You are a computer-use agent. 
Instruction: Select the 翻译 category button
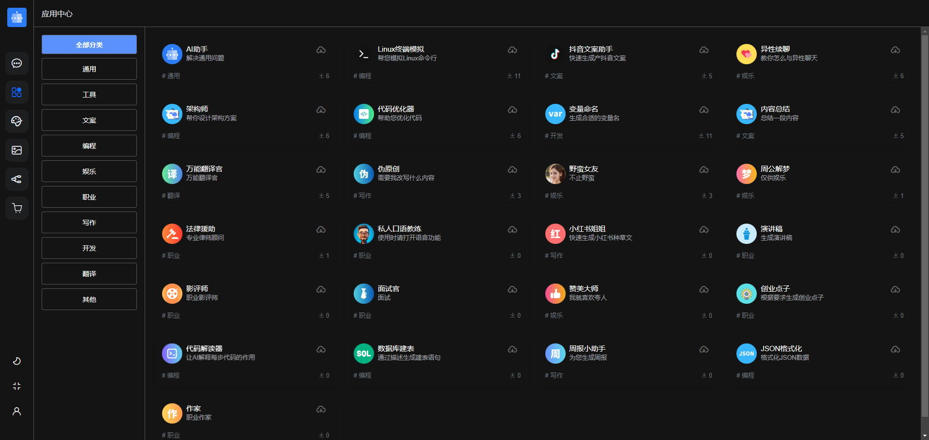89,274
